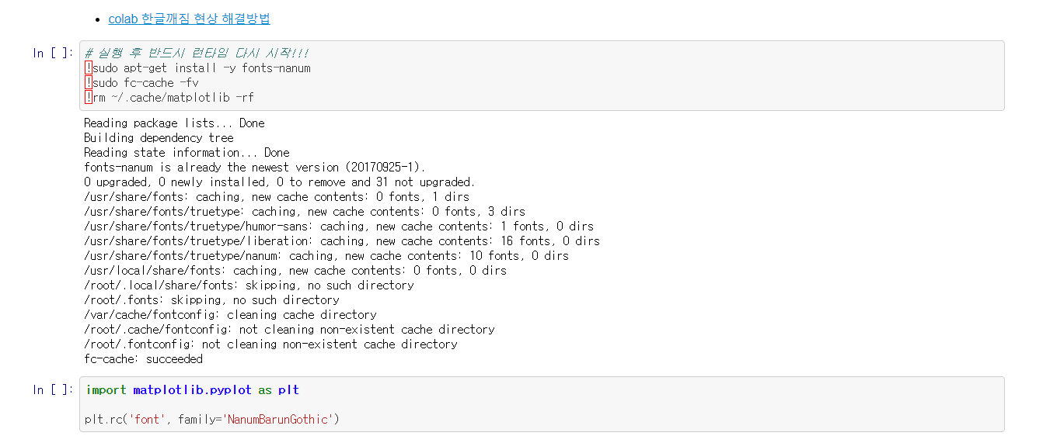Click the '0 upgraded, 0 newly installed' output line
Screen dimensions: 1043x436
tap(280, 182)
